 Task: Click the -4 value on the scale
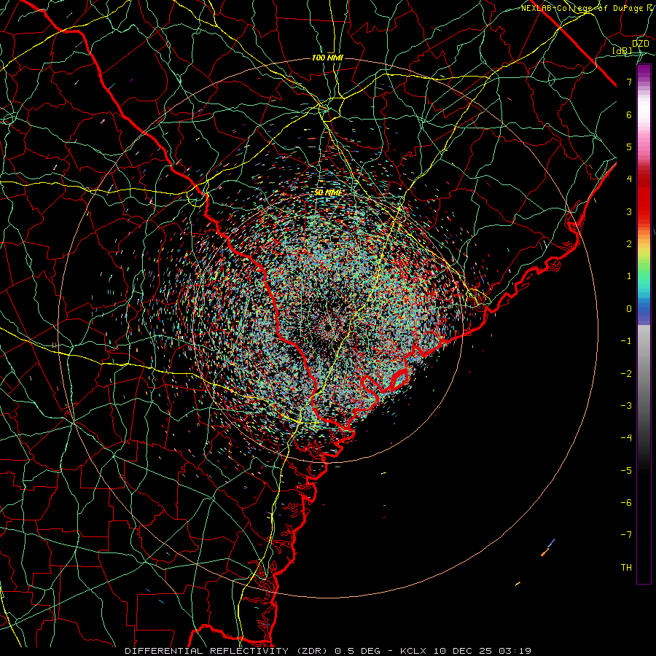(626, 438)
